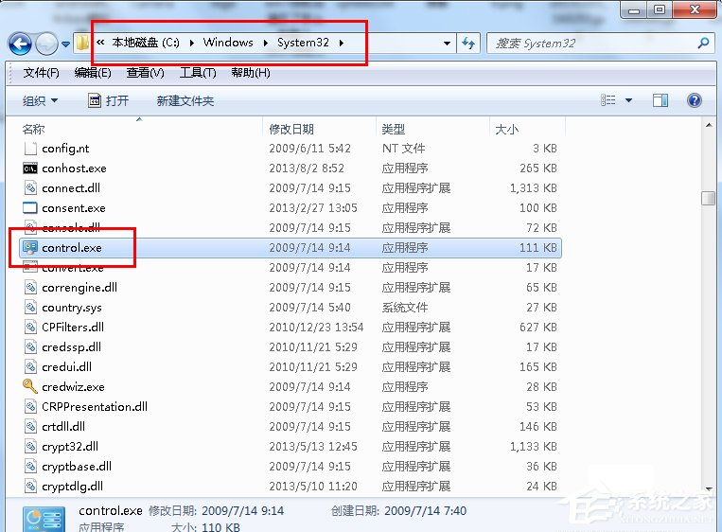Toggle the preview pane icon
This screenshot has width=722, height=532.
[x=661, y=100]
